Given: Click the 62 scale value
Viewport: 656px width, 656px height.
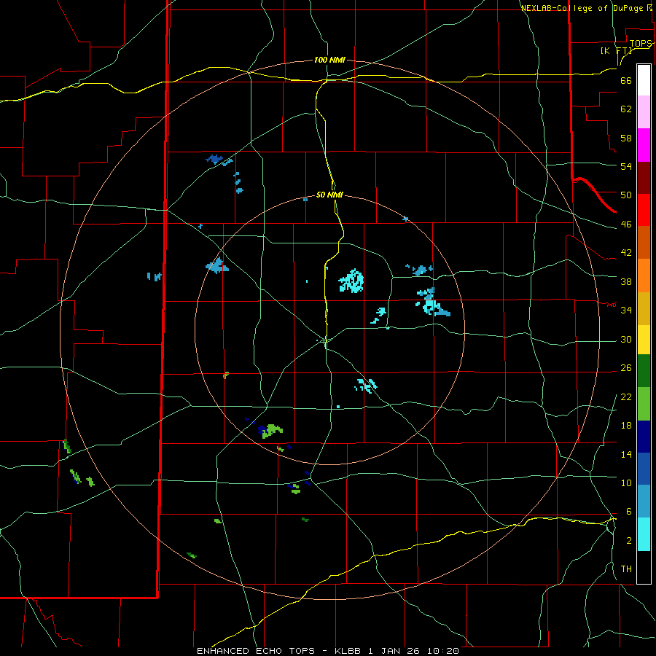Looking at the screenshot, I should click(626, 109).
